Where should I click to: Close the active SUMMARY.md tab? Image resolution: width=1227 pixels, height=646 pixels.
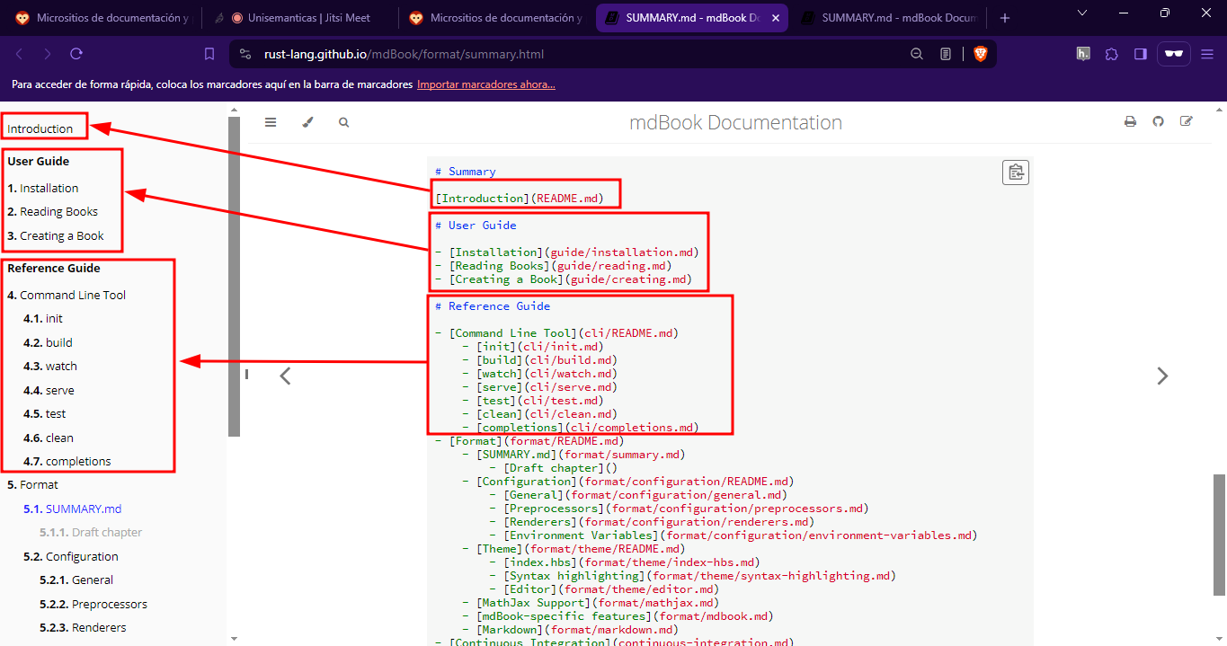pyautogui.click(x=775, y=18)
